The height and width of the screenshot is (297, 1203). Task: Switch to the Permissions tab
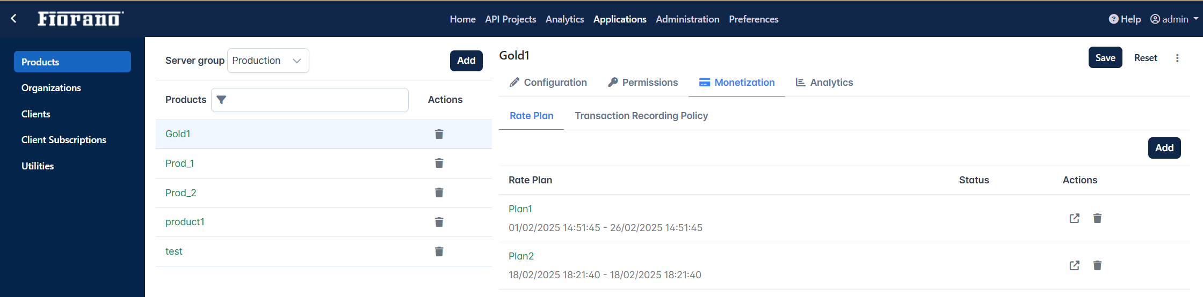click(x=643, y=83)
